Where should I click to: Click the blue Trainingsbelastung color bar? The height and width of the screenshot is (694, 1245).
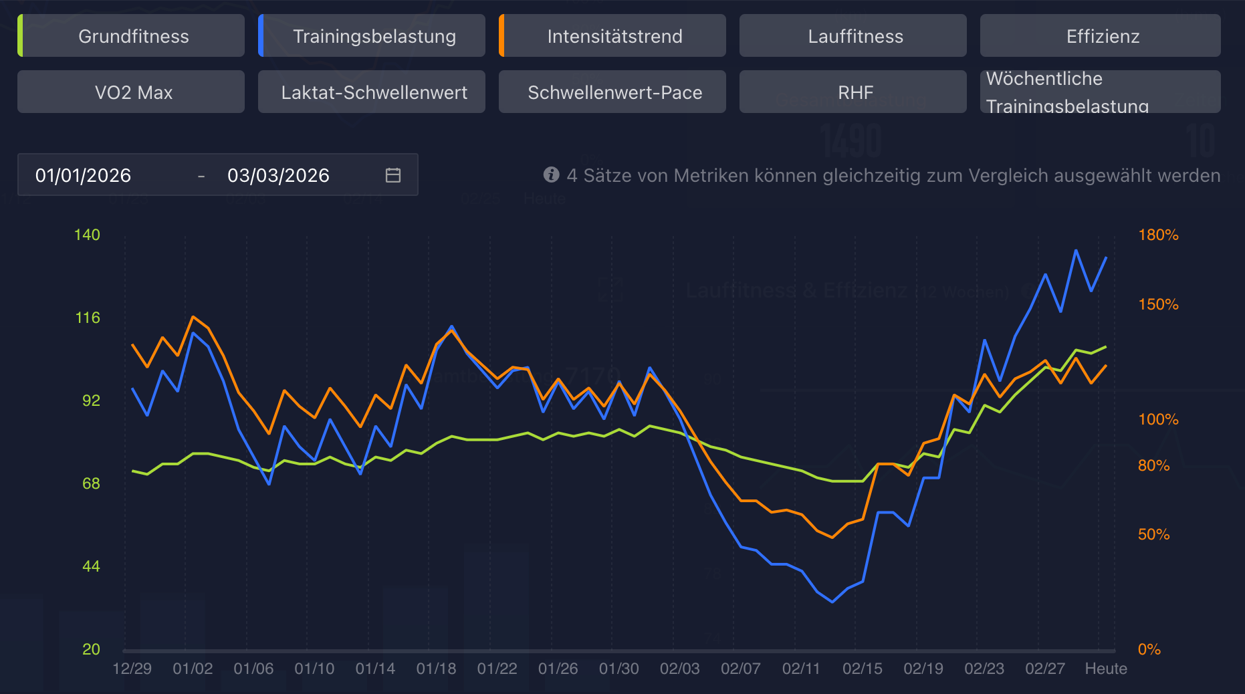pyautogui.click(x=261, y=36)
